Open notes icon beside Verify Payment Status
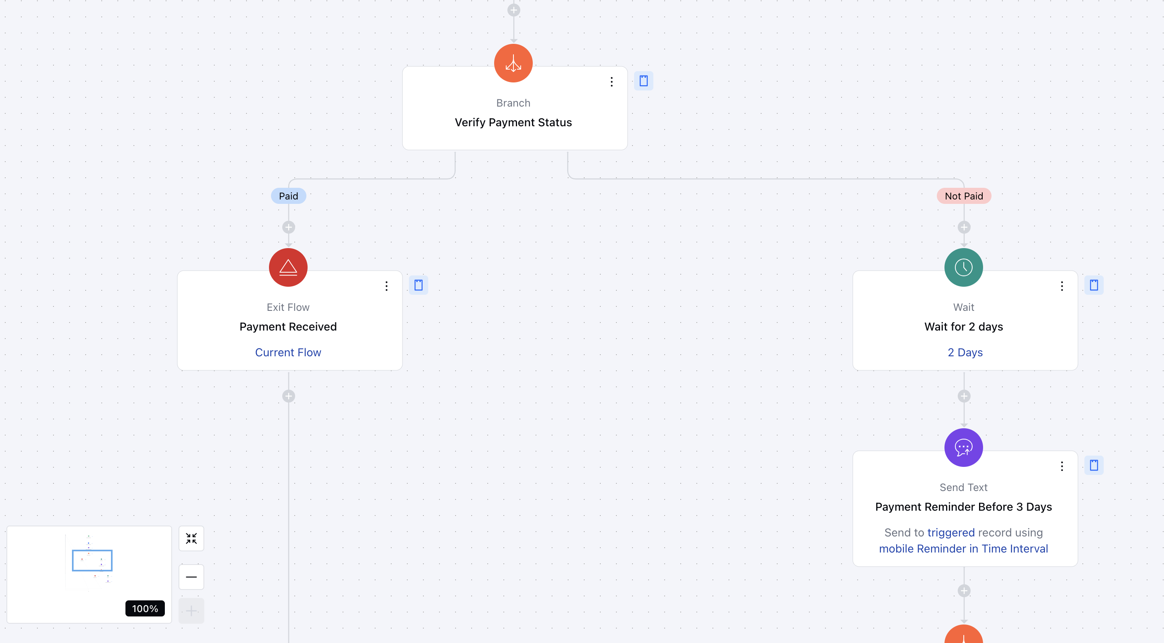 click(x=643, y=81)
